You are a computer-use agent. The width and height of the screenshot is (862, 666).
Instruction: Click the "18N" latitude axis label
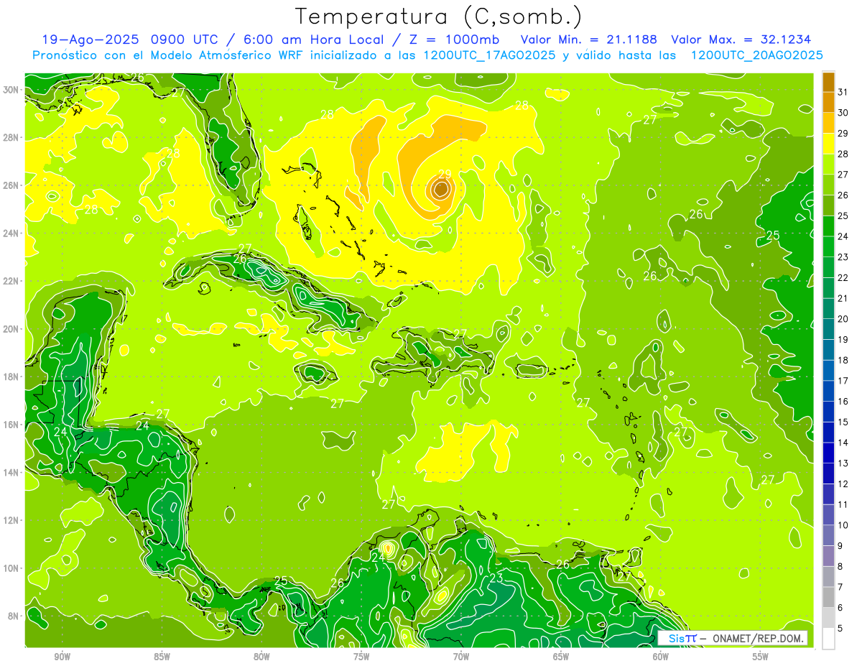(11, 376)
